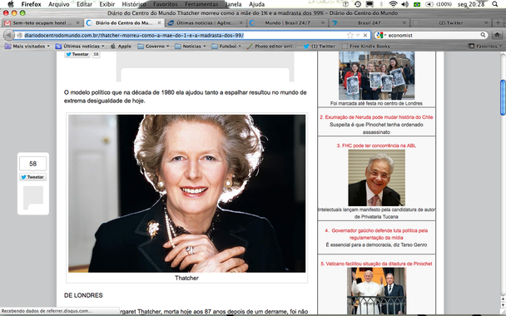
Task: Open (1) Twitter bookmark
Action: [x=319, y=46]
